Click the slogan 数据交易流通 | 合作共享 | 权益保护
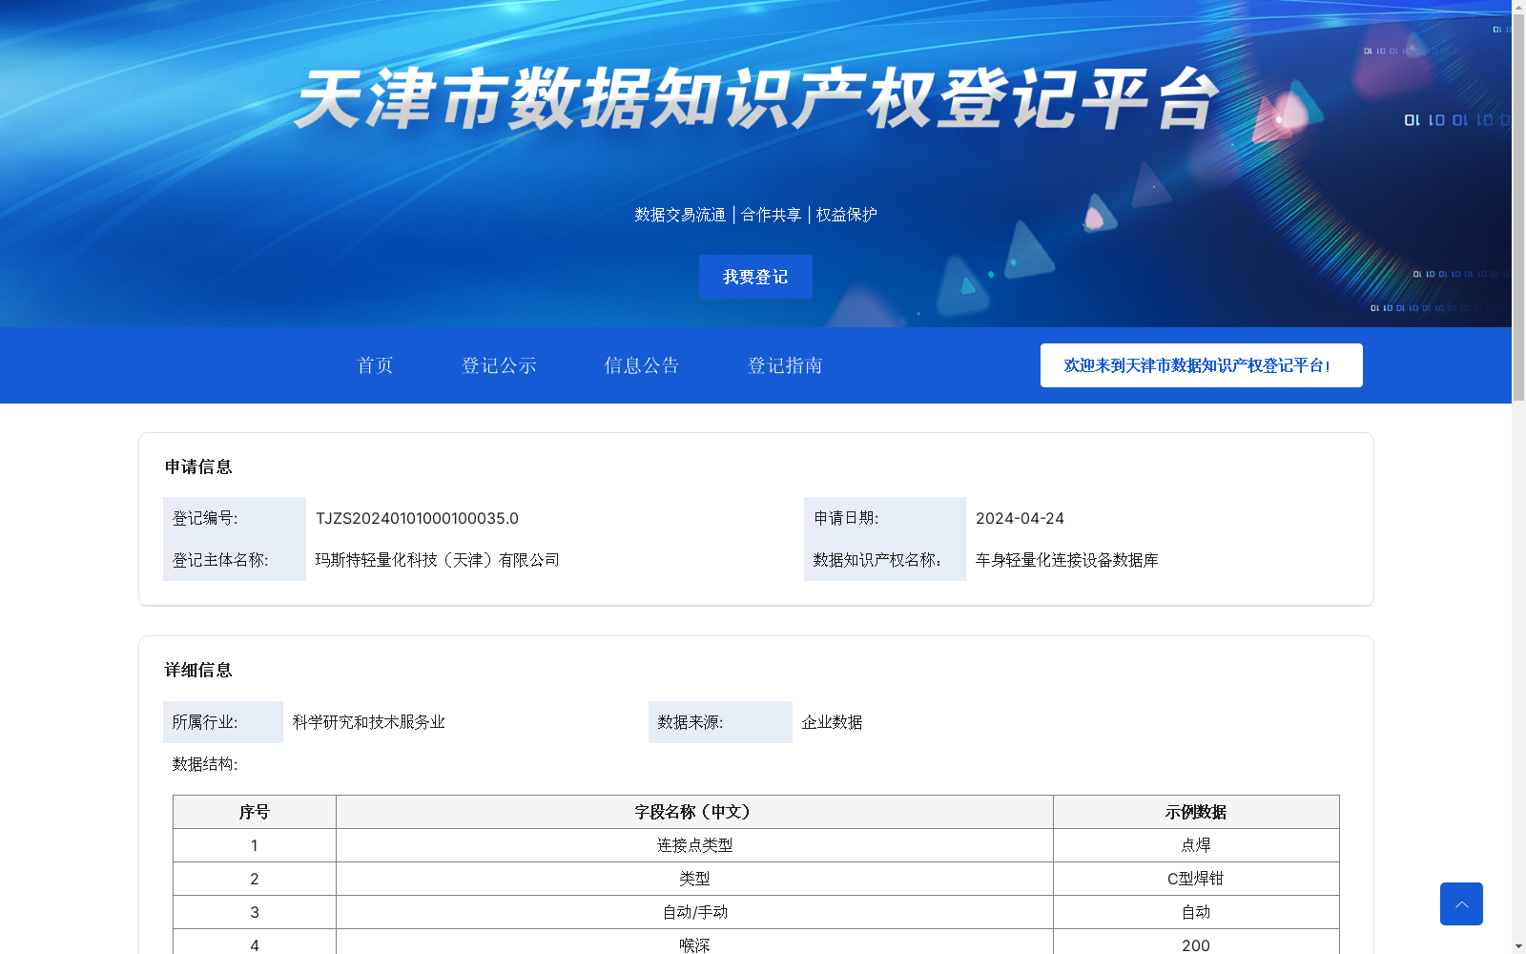 [755, 215]
